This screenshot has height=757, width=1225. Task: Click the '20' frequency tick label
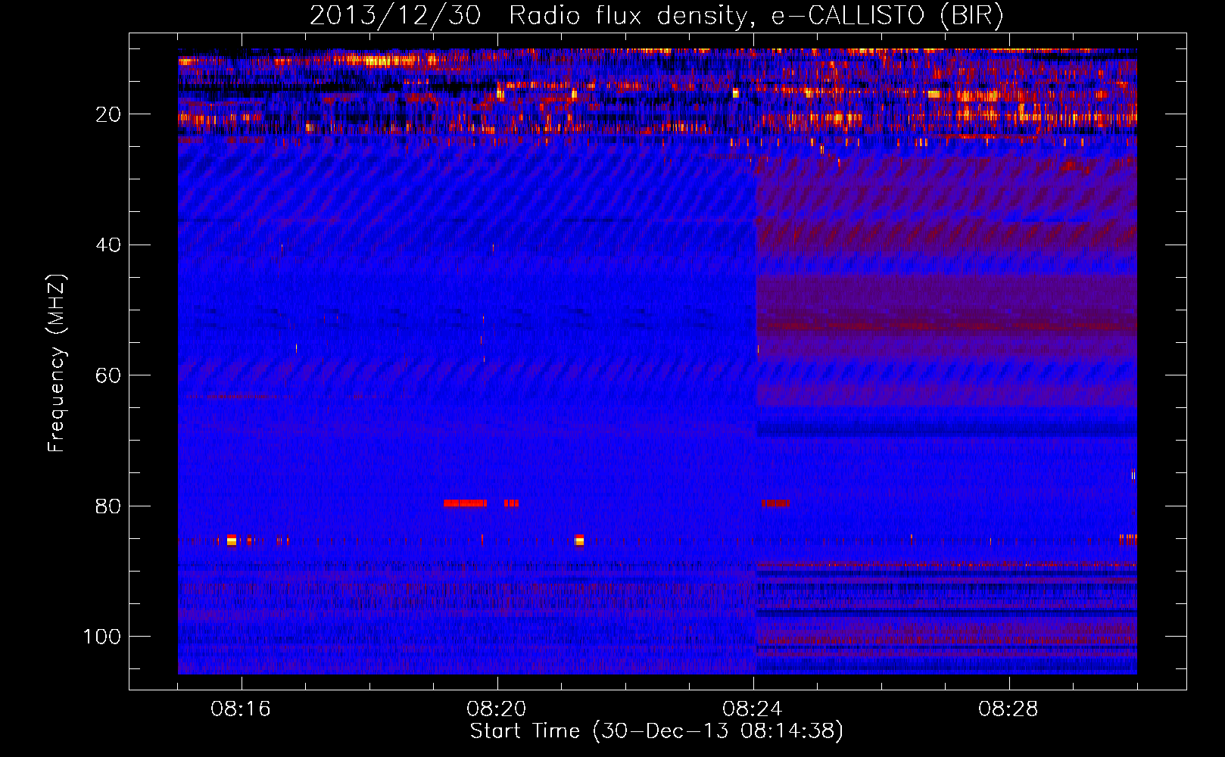coord(109,114)
